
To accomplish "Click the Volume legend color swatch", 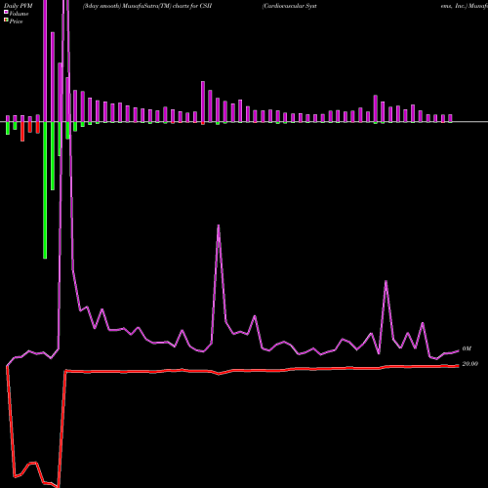I will [x=6, y=13].
